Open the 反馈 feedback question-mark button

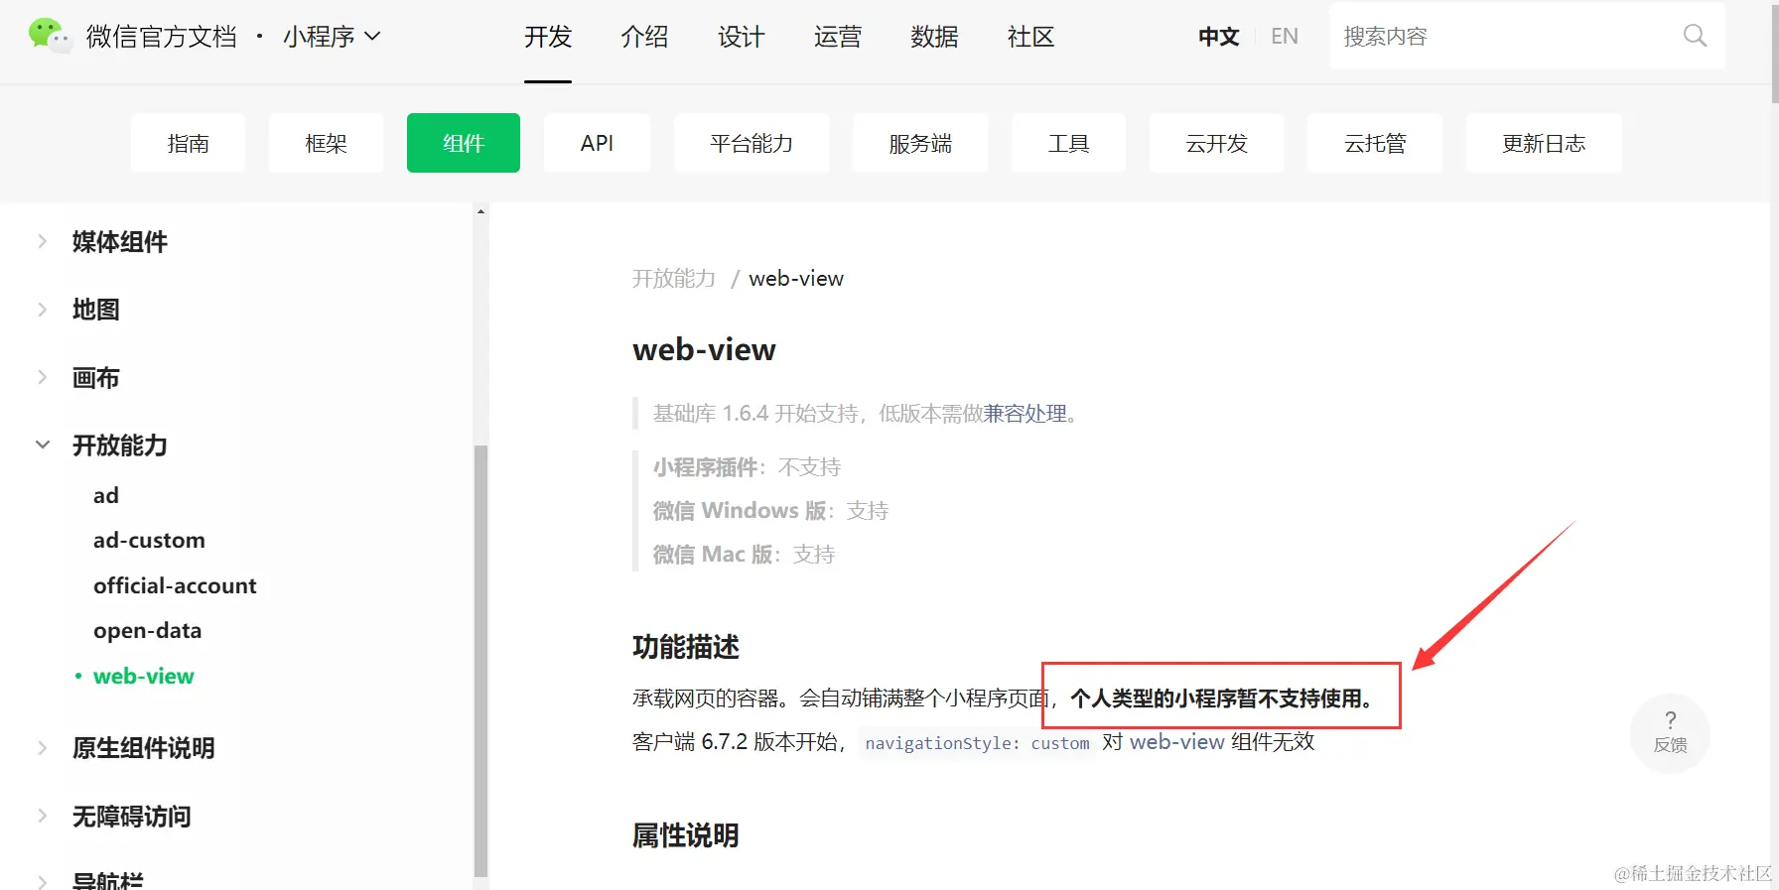coord(1670,732)
